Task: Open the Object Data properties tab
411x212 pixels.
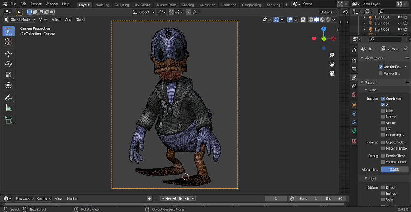Action: pos(354,131)
